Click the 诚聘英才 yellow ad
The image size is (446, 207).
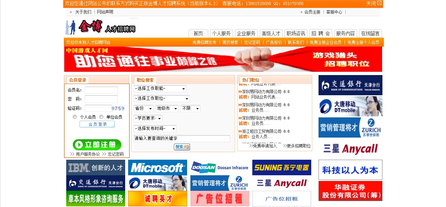click(158, 199)
